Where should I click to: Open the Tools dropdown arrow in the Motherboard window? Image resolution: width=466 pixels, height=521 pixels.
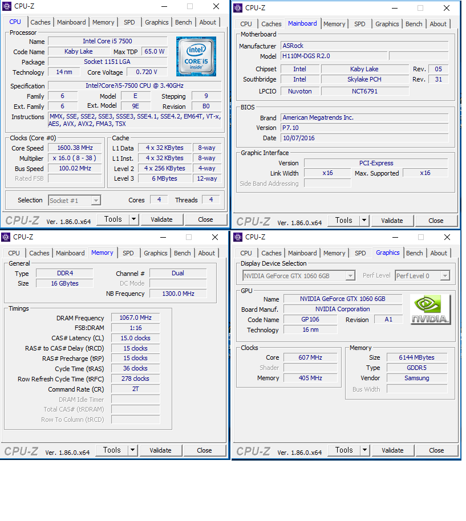364,220
